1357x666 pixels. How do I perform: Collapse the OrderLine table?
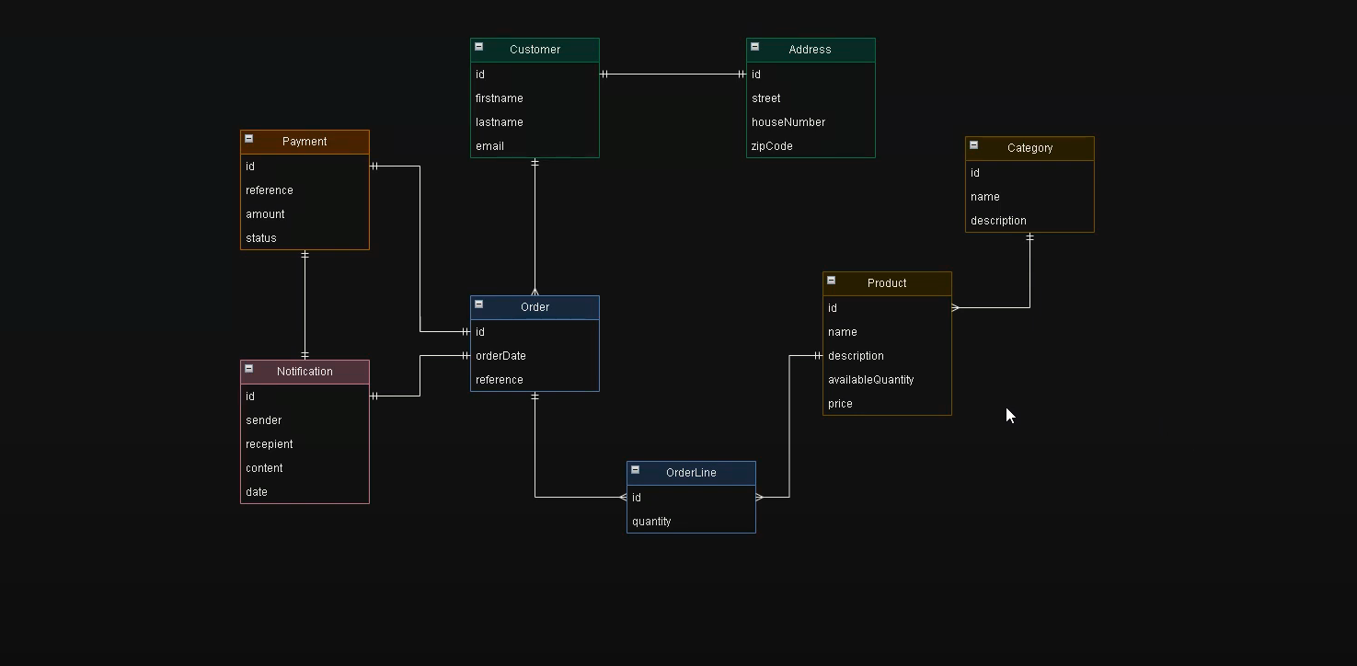pos(635,470)
